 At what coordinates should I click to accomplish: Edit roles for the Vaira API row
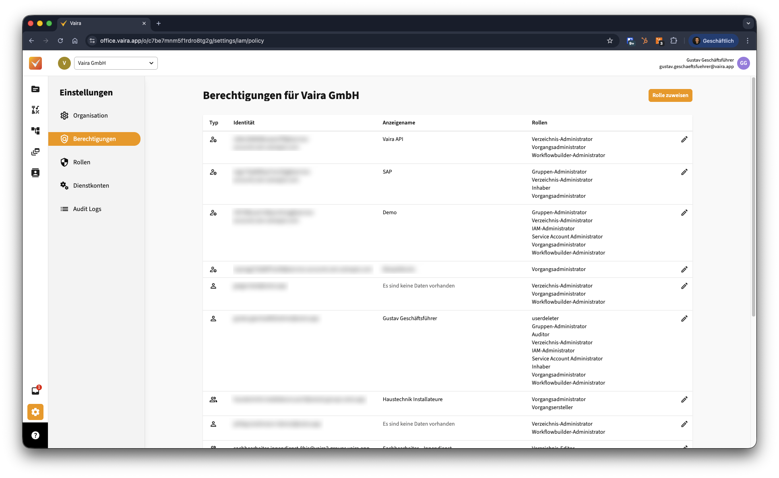pos(684,139)
